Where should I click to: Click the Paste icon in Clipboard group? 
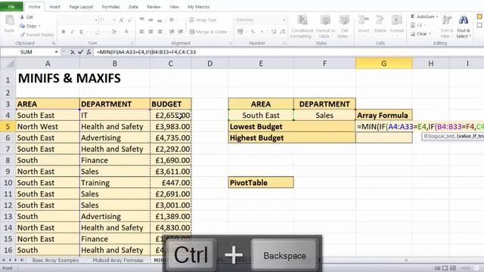(10, 20)
